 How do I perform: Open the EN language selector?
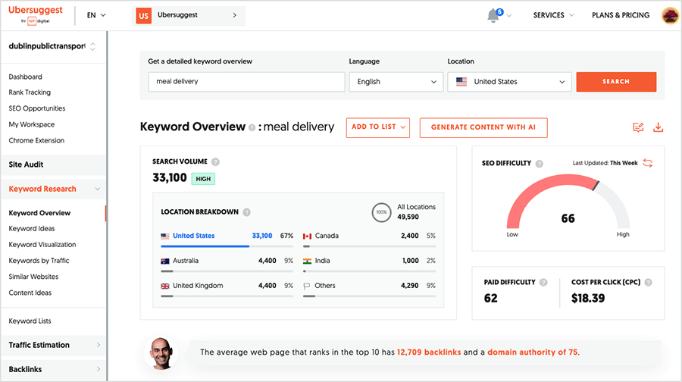pyautogui.click(x=96, y=15)
